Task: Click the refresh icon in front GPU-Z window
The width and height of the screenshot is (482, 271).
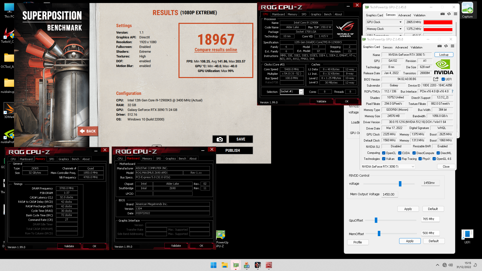Action: click(446, 46)
